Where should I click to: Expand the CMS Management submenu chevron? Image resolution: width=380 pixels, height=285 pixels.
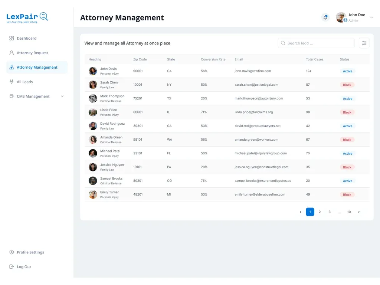(x=62, y=96)
